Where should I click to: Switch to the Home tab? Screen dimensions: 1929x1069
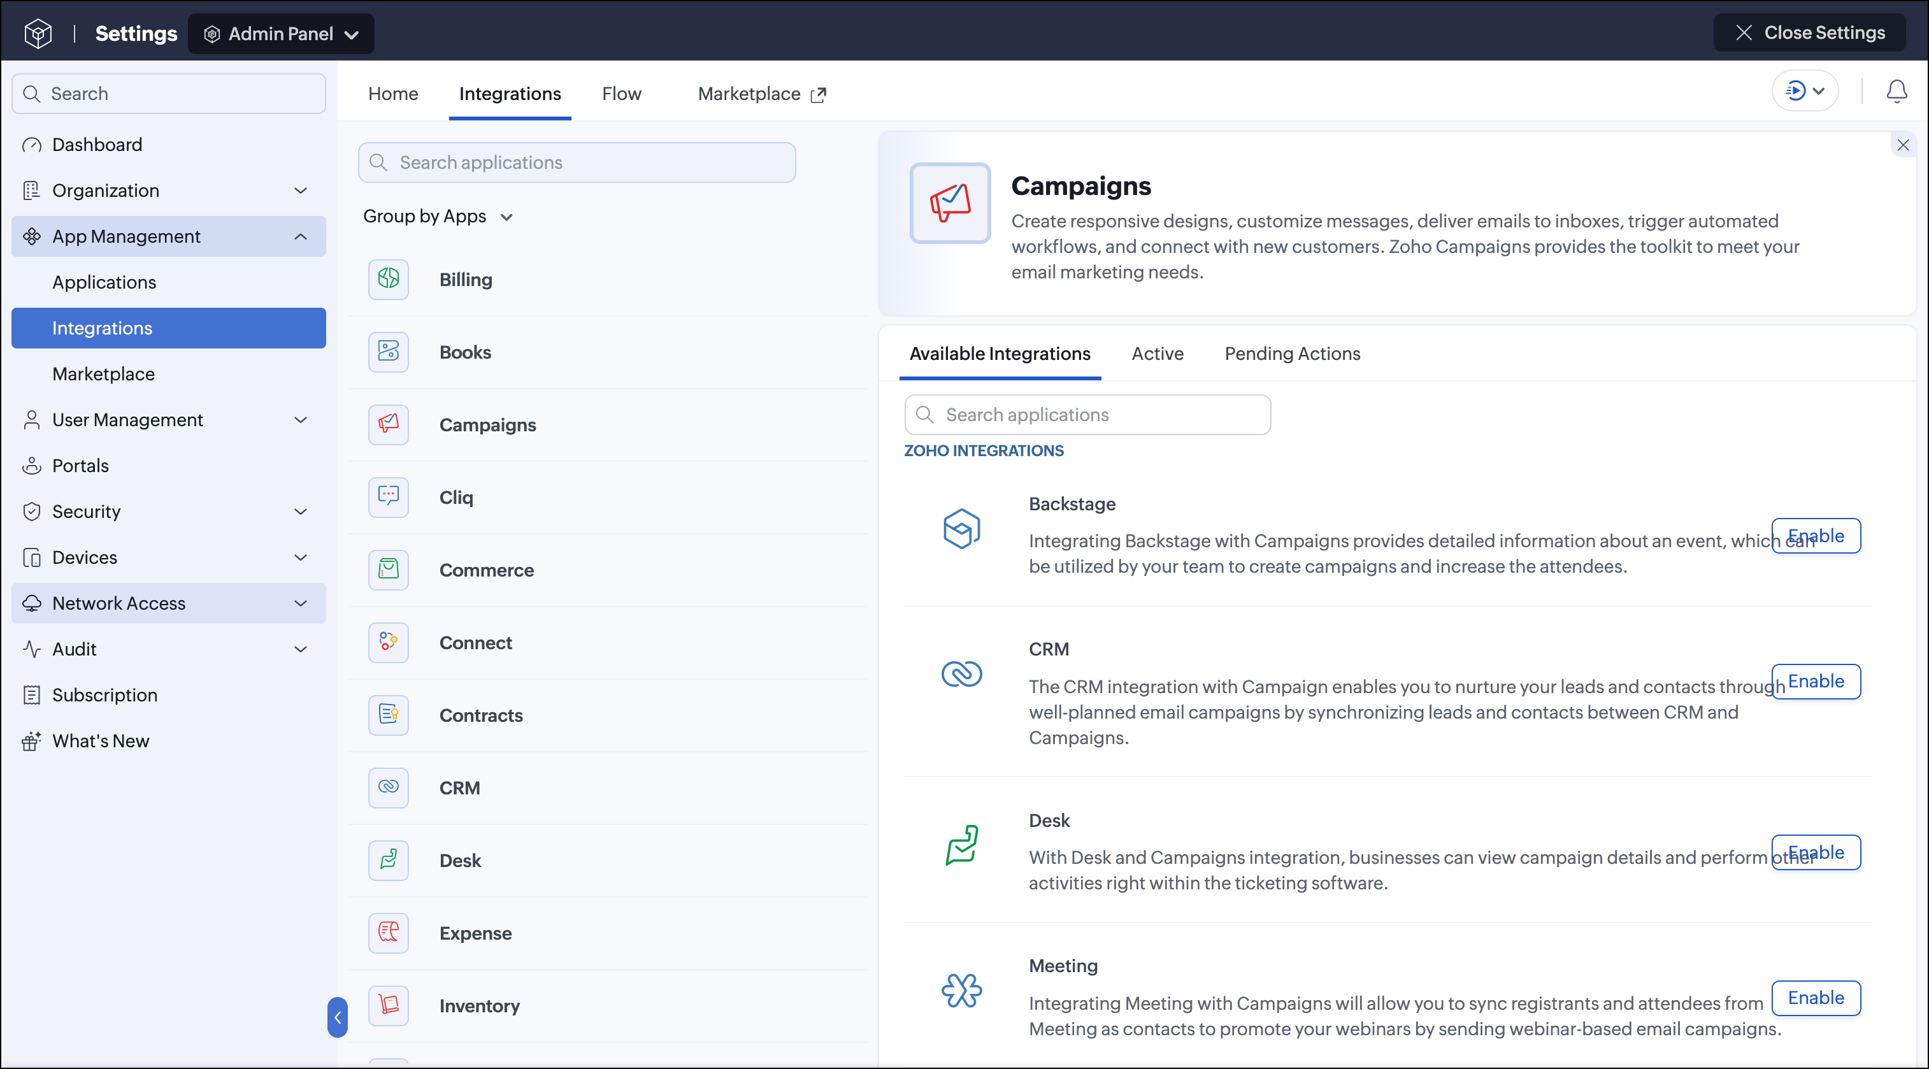[393, 94]
